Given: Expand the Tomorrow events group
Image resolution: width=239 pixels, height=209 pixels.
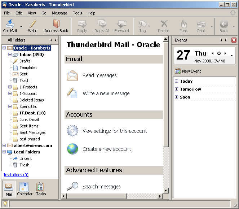Looking at the screenshot, I should point(177,89).
